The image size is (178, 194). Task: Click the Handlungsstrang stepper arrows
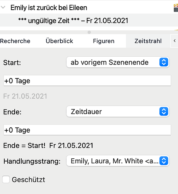point(164,161)
